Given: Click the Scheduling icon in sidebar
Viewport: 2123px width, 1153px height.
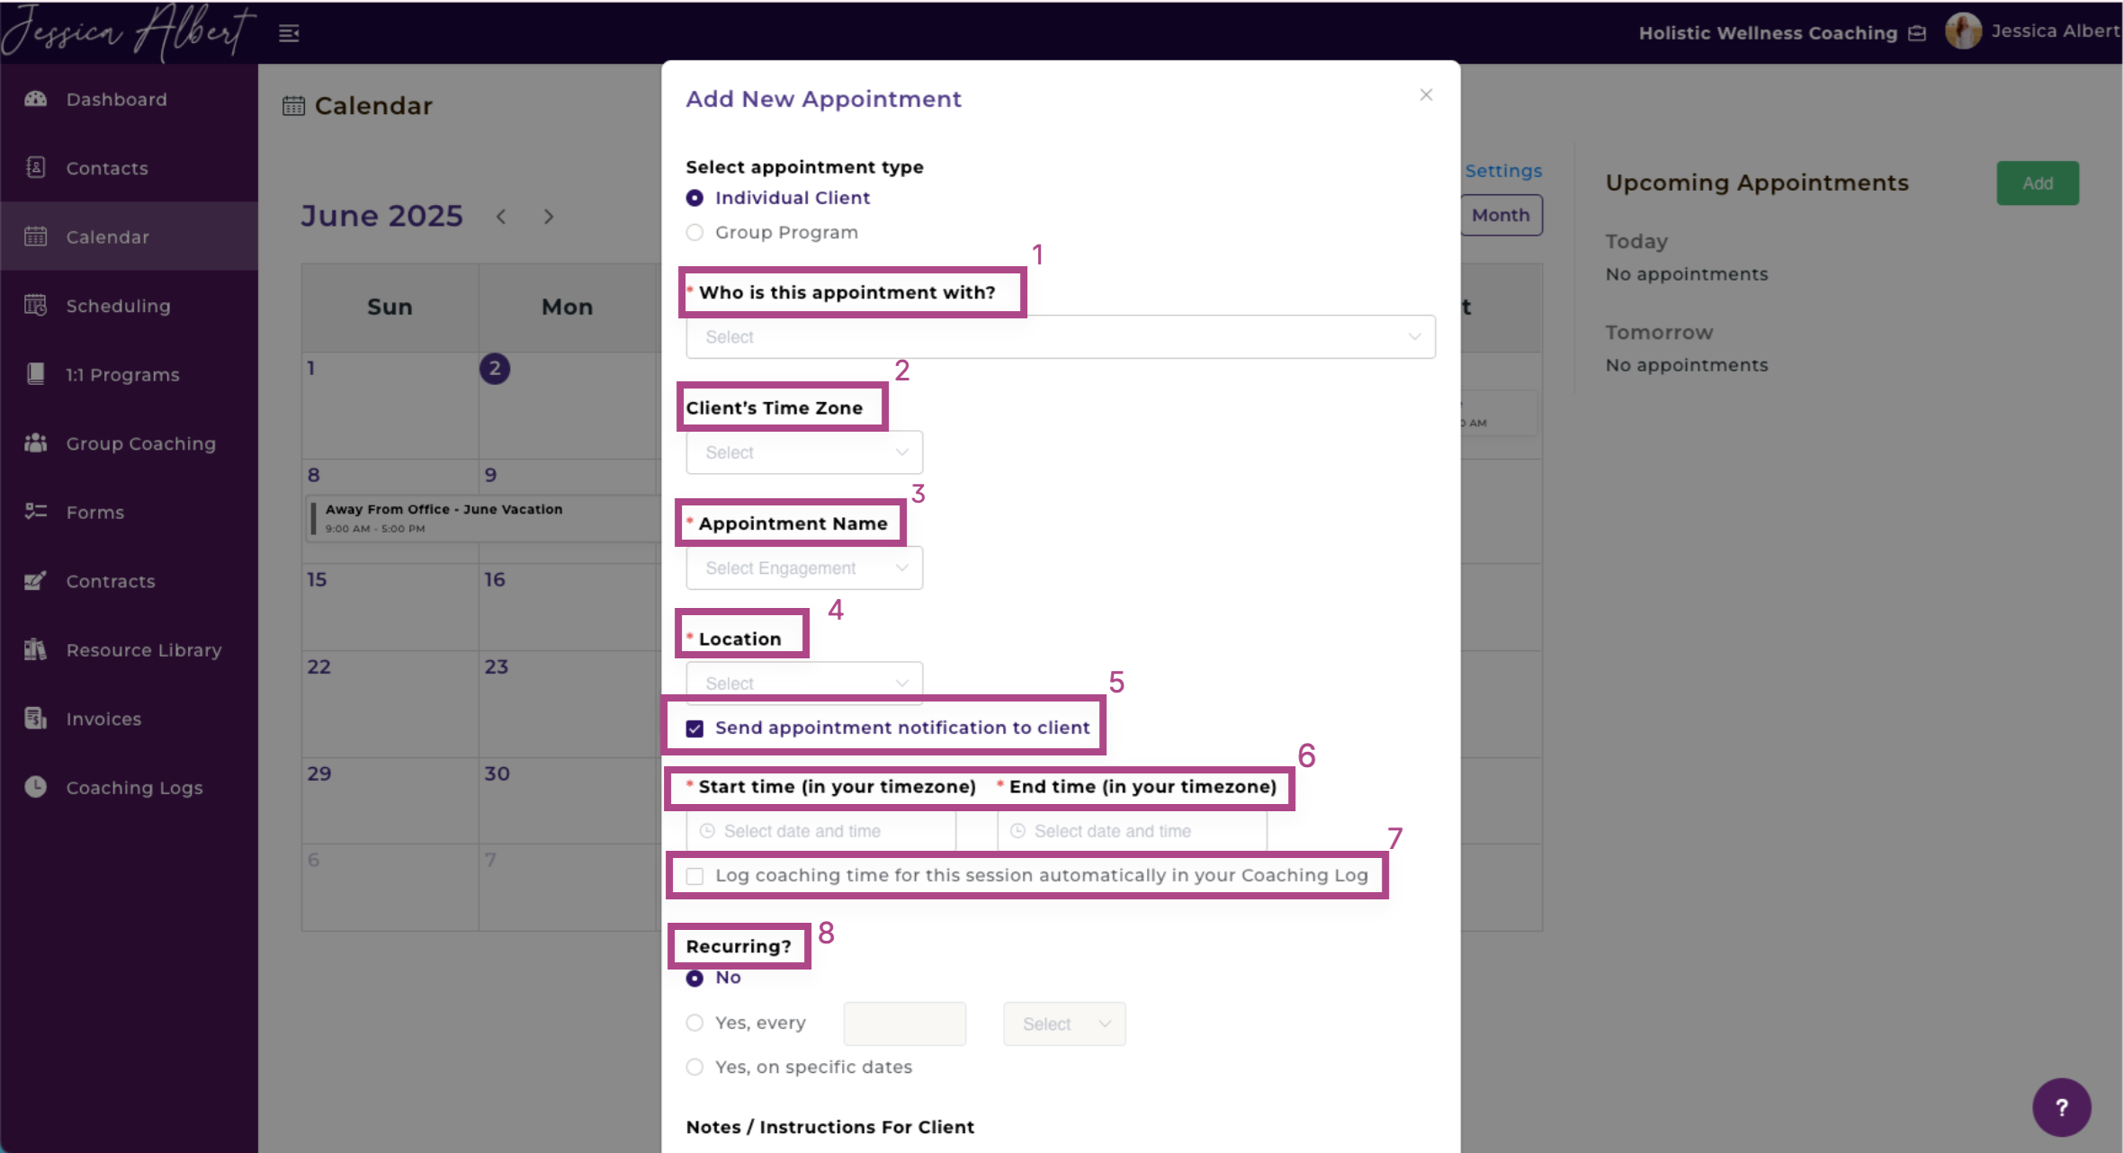Looking at the screenshot, I should (36, 306).
